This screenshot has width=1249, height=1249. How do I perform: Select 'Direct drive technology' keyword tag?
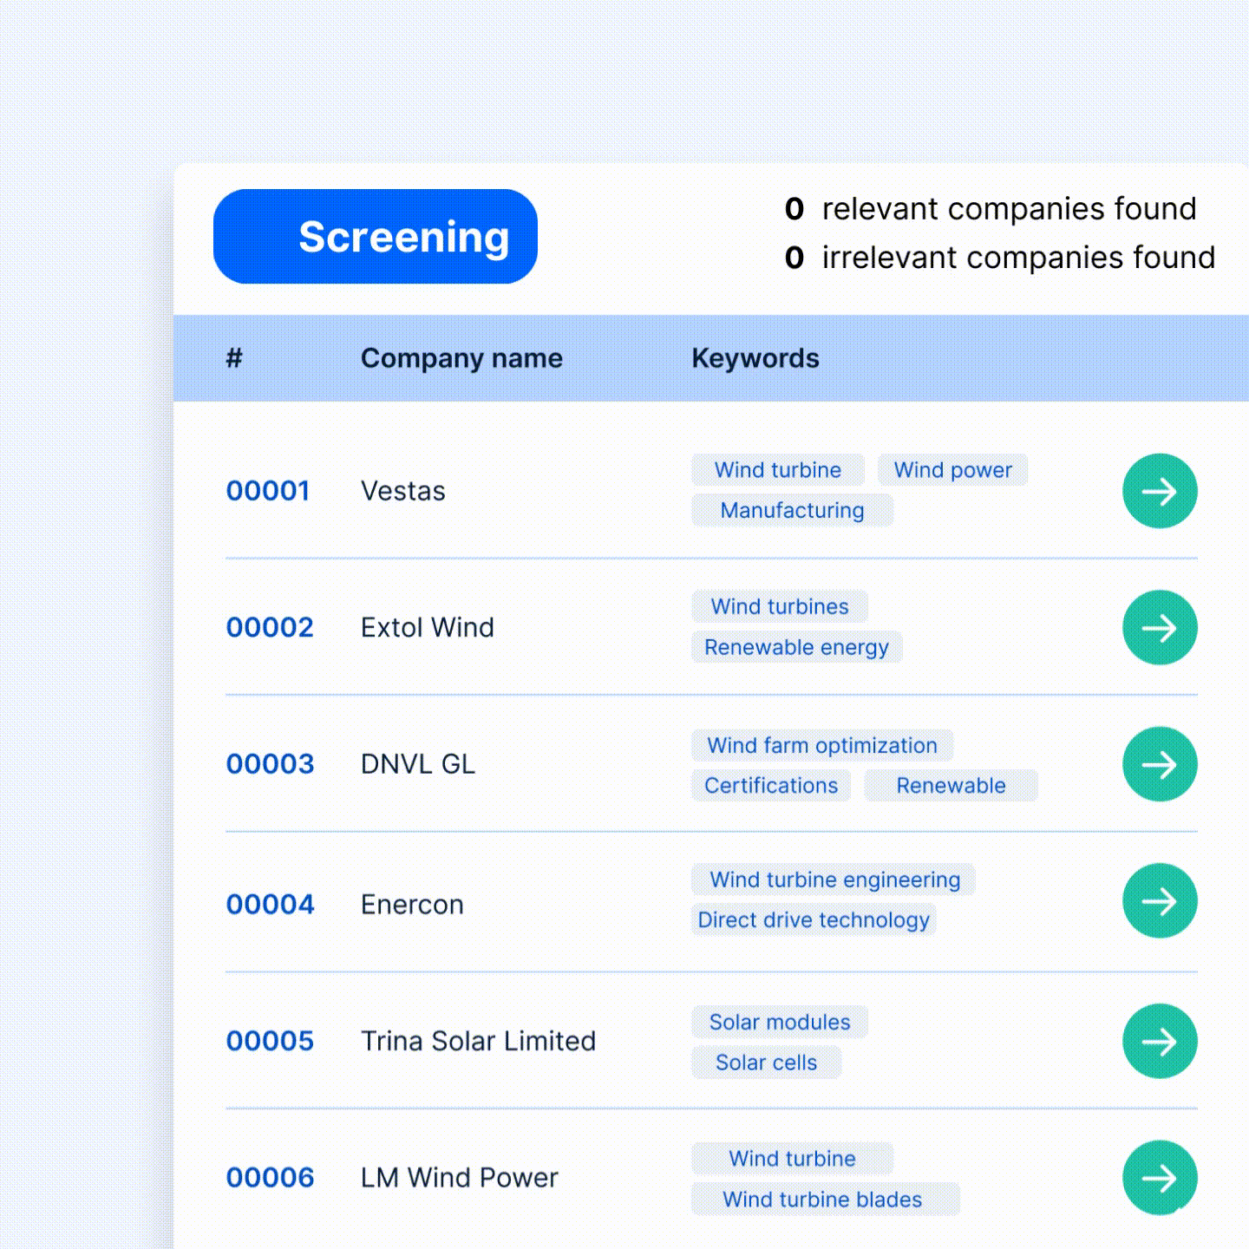[x=814, y=919]
